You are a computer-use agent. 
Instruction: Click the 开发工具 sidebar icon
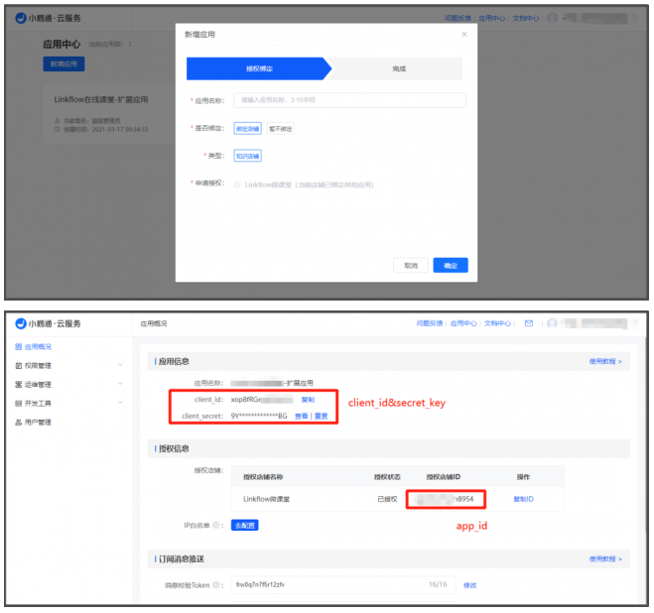click(x=18, y=403)
